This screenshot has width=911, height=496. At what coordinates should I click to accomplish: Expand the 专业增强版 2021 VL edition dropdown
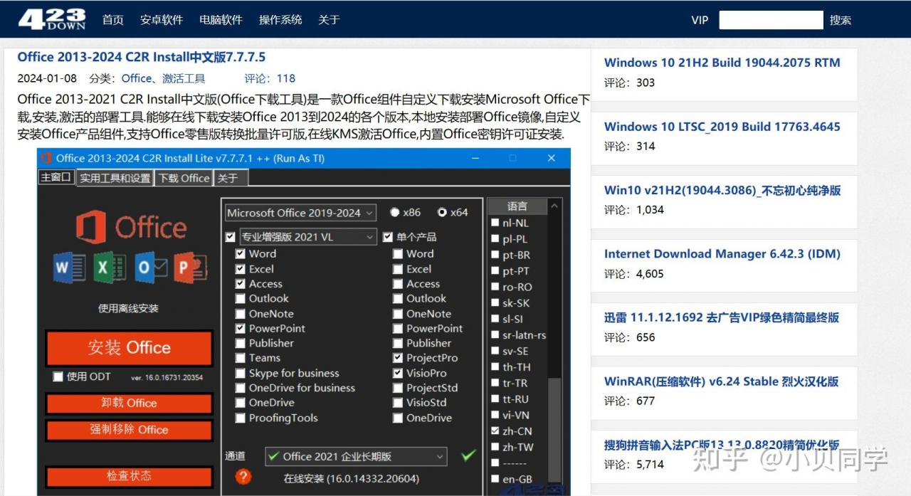[x=308, y=237]
